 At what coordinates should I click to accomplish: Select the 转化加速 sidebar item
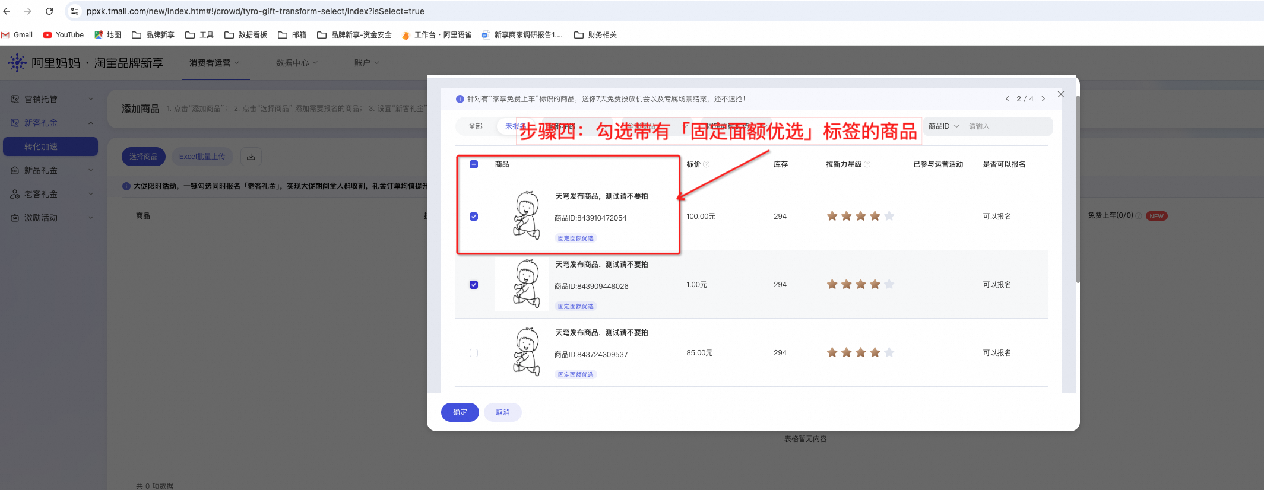click(50, 147)
